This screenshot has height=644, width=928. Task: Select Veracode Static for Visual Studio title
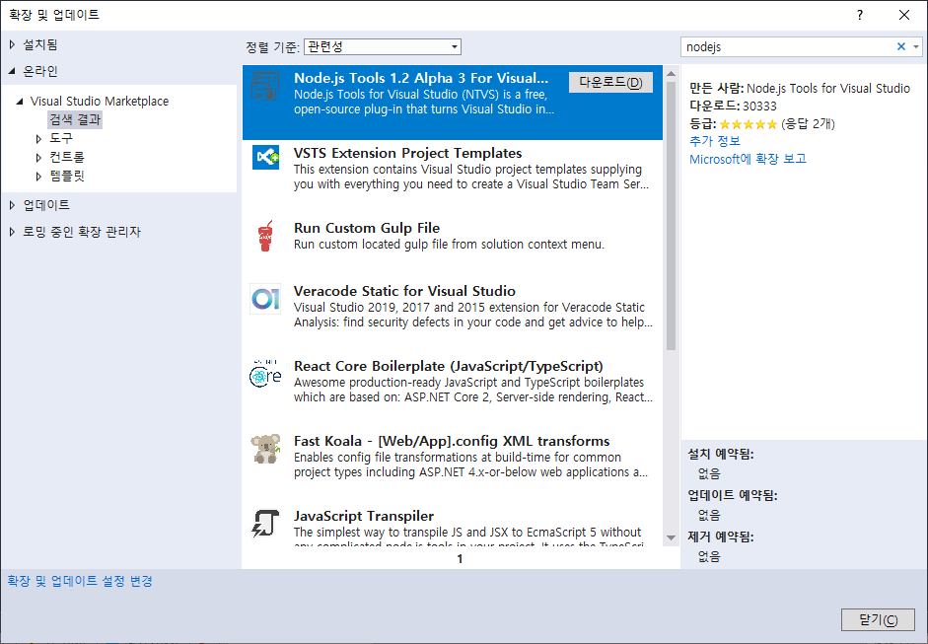click(x=404, y=291)
